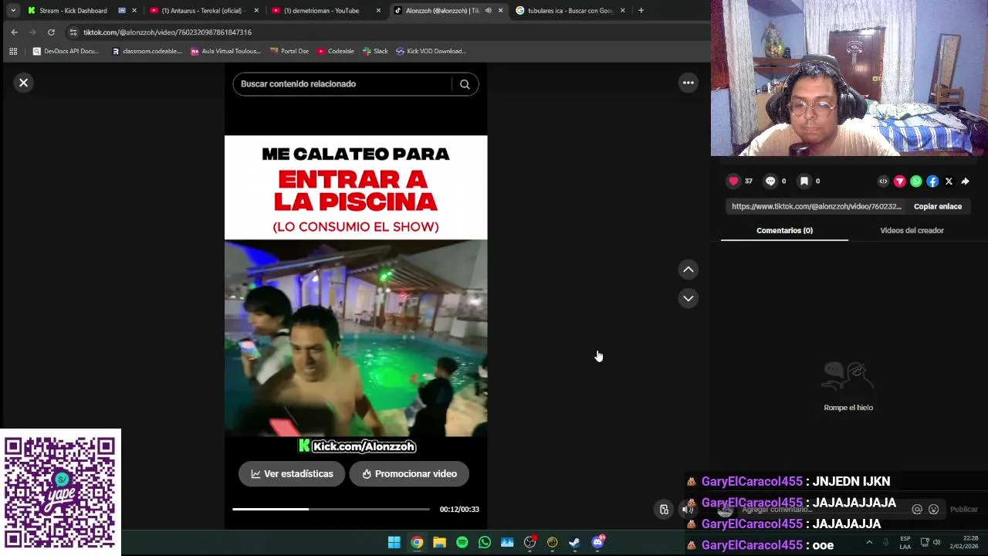Open a new browser tab
The width and height of the screenshot is (988, 556).
point(641,11)
